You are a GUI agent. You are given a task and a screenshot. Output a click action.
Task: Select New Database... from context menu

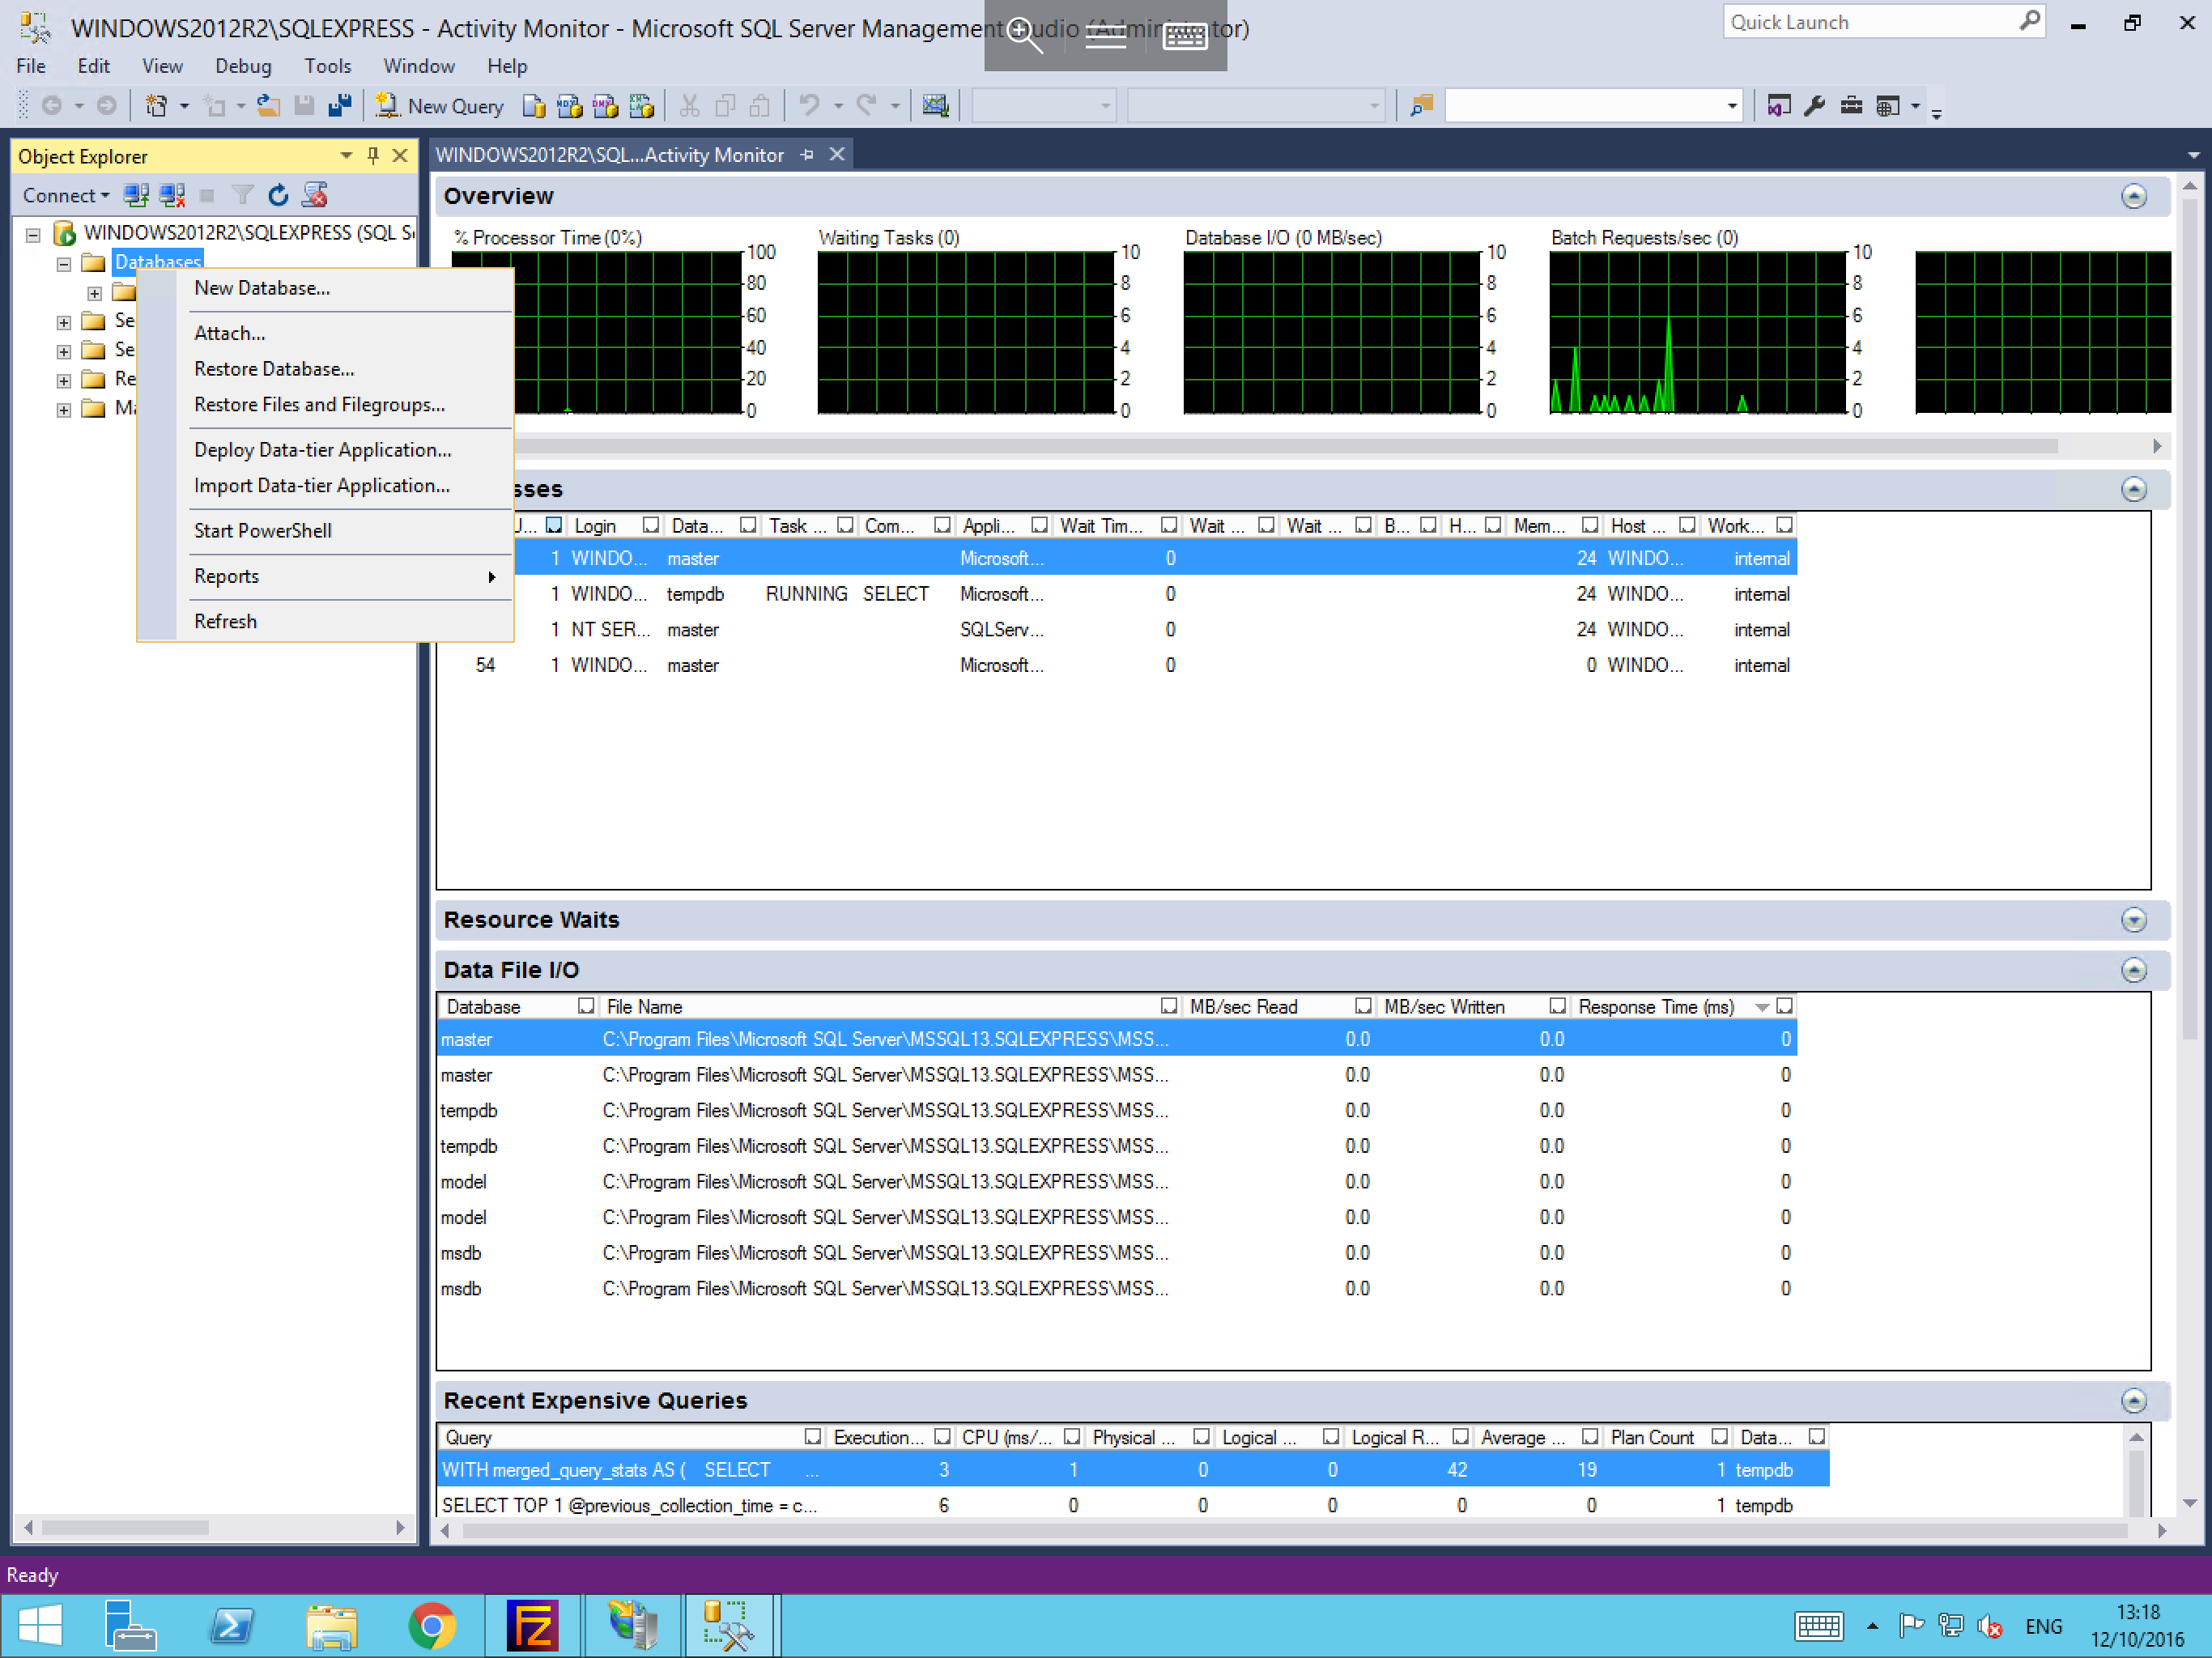coord(262,288)
